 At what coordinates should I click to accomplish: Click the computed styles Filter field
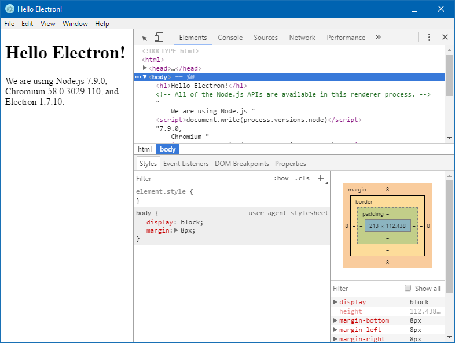coord(367,288)
